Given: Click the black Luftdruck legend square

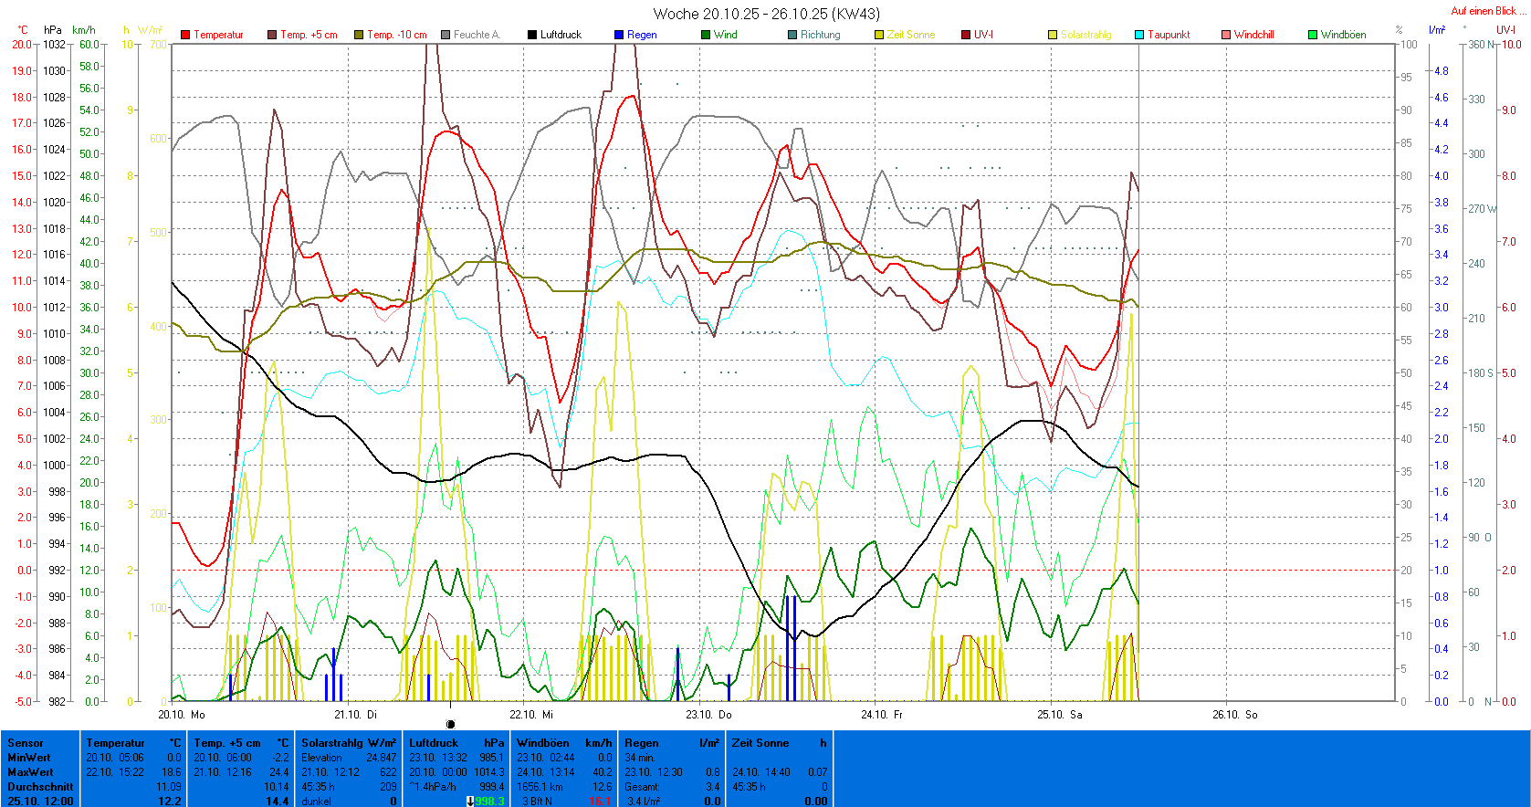Looking at the screenshot, I should [x=532, y=35].
